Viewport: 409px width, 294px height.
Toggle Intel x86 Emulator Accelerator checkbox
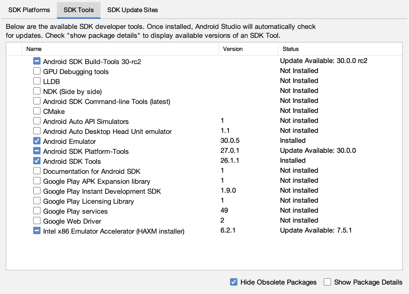coord(37,231)
